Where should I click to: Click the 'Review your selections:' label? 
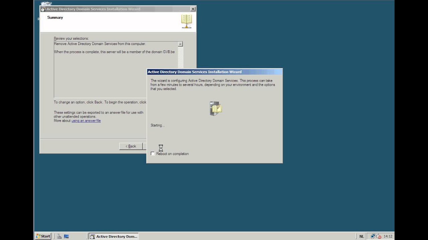pyautogui.click(x=71, y=39)
